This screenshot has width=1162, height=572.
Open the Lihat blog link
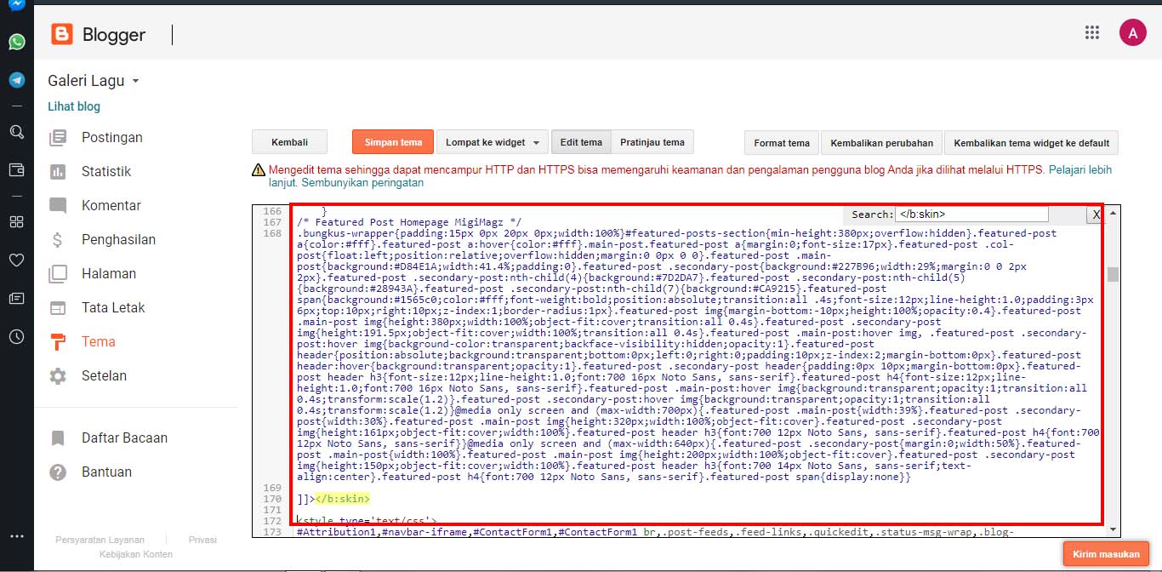pyautogui.click(x=73, y=106)
